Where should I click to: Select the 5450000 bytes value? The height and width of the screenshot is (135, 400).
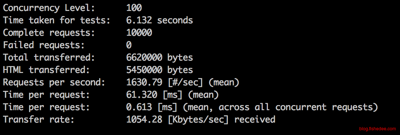[159, 70]
